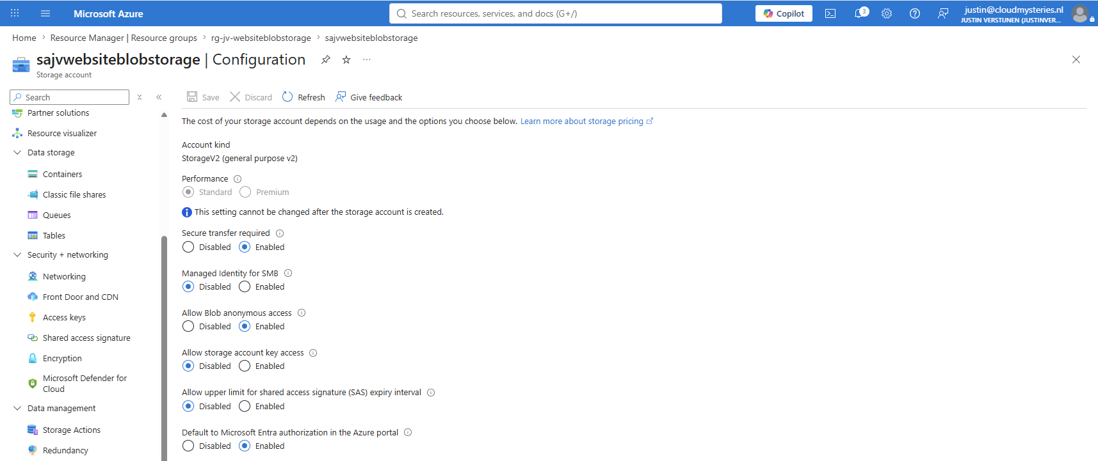Image resolution: width=1098 pixels, height=461 pixels.
Task: Open the help question mark icon
Action: pyautogui.click(x=915, y=13)
